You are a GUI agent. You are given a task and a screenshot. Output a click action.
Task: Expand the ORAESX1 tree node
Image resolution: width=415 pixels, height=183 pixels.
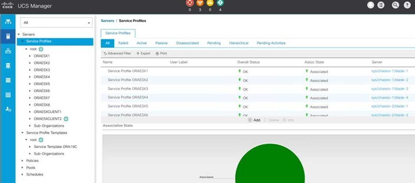[30, 56]
